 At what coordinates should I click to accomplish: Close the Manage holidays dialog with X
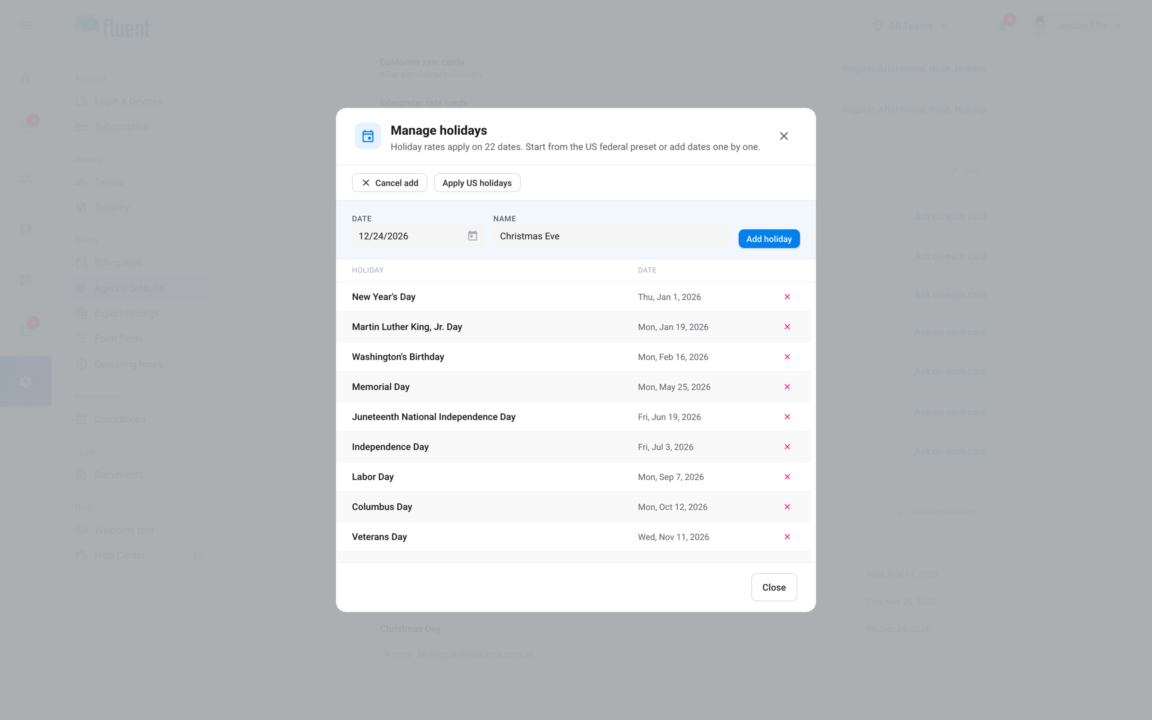click(784, 136)
